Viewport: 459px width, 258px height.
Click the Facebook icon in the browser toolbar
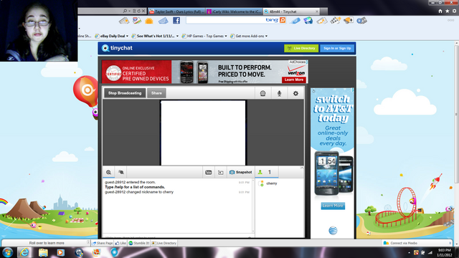pyautogui.click(x=176, y=20)
